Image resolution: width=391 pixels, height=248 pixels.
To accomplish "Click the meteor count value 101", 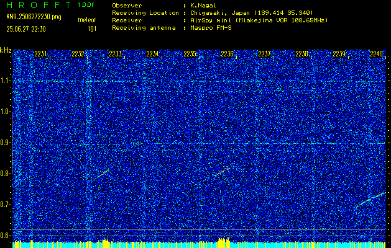I will (x=92, y=29).
